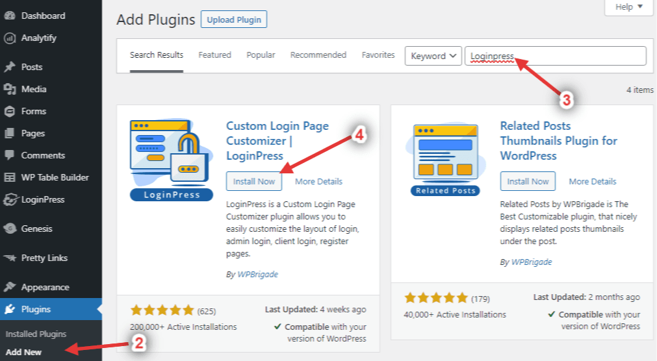Switch to the Search Results tab
Screen dimensions: 657x361
156,55
